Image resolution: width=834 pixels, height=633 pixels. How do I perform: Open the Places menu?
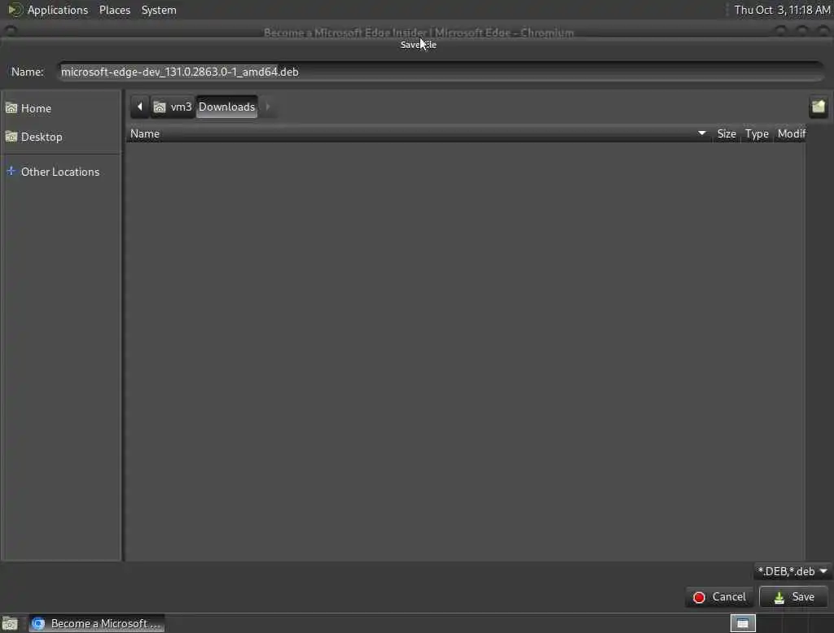pos(115,10)
